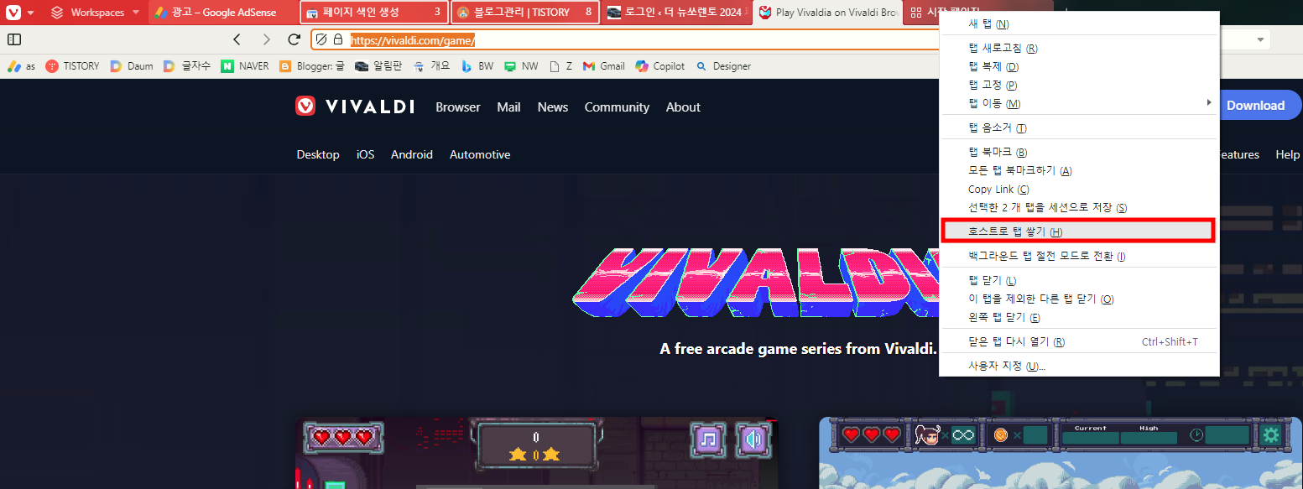Open the 'as' AdSense bookmark
This screenshot has height=489, width=1303.
21,65
